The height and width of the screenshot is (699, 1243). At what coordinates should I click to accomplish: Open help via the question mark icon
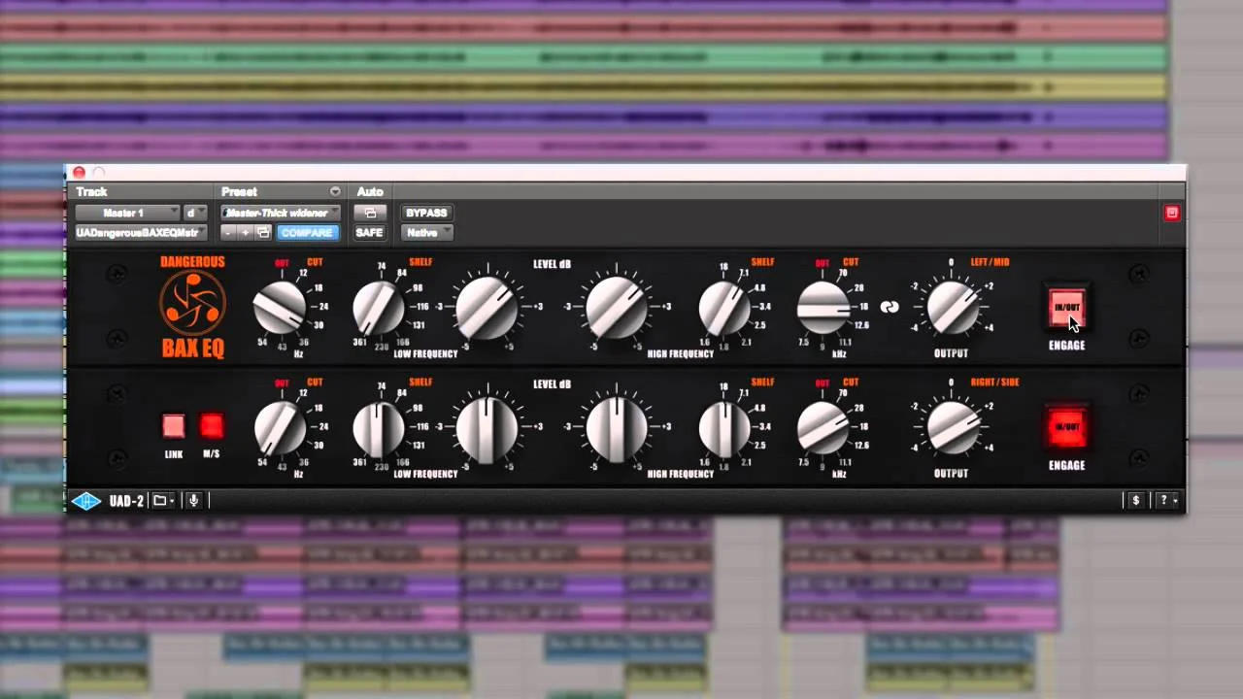[x=1163, y=500]
